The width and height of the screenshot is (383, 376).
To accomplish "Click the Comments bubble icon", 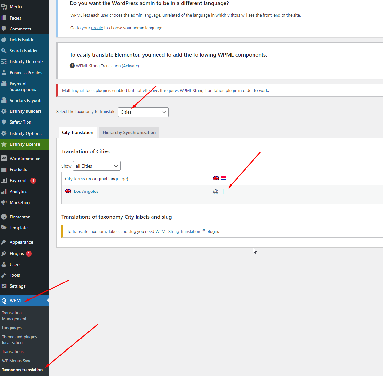I will (x=4, y=29).
